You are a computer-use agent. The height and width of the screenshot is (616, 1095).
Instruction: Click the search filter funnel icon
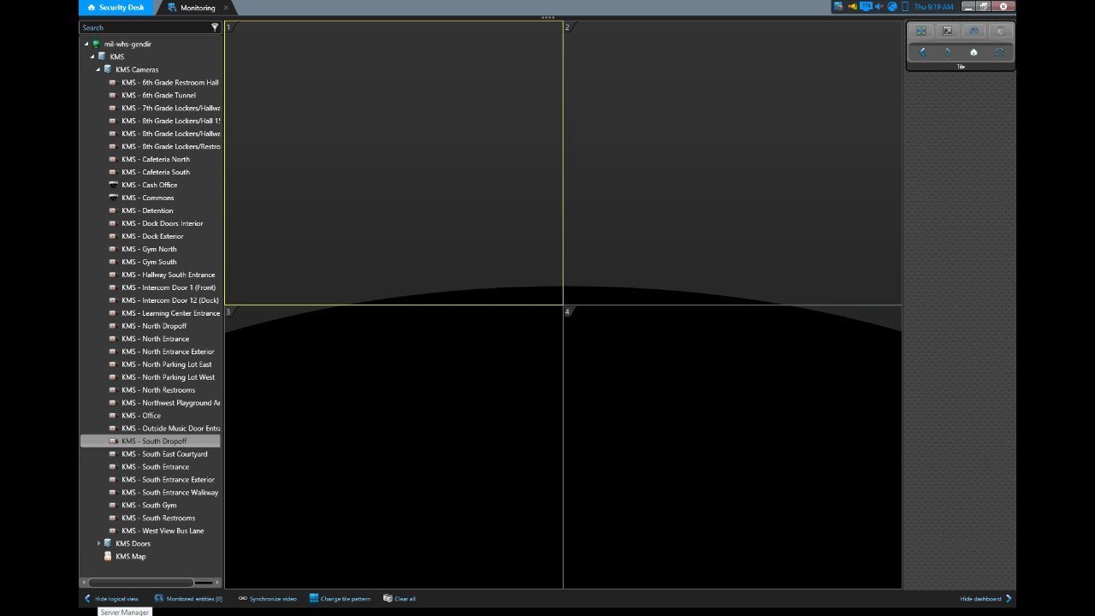pyautogui.click(x=215, y=27)
